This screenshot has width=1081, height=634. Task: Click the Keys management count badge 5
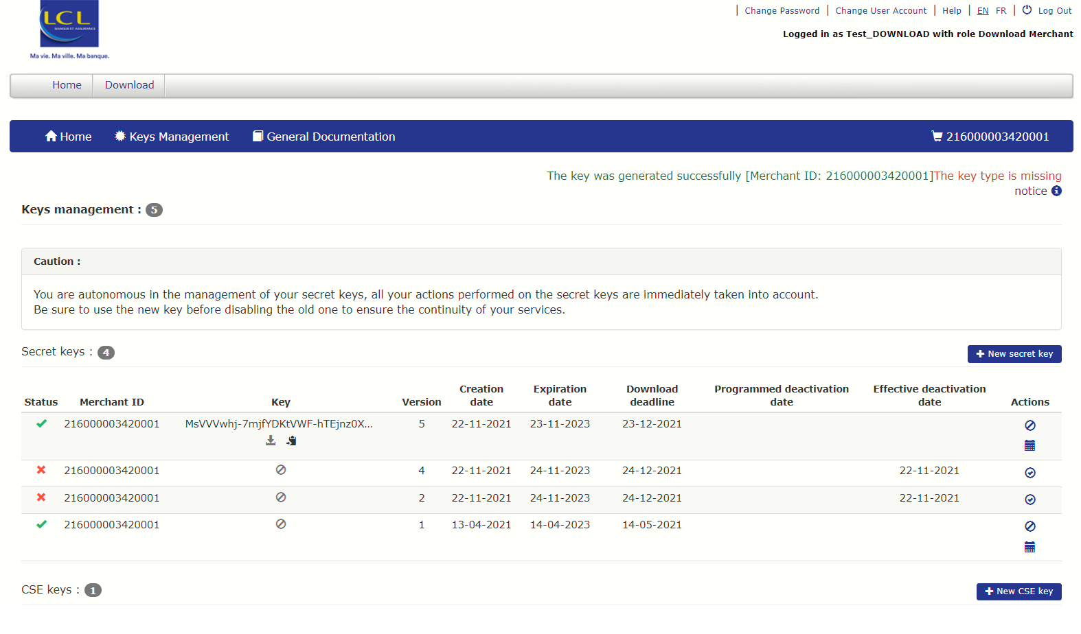coord(154,210)
